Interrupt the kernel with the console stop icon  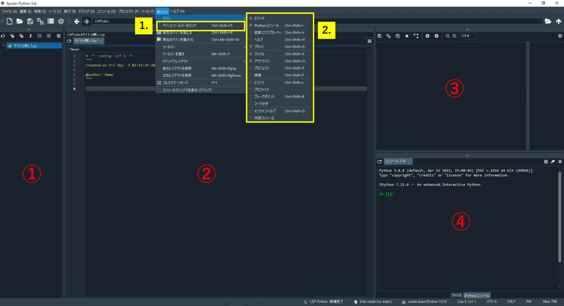click(546, 161)
